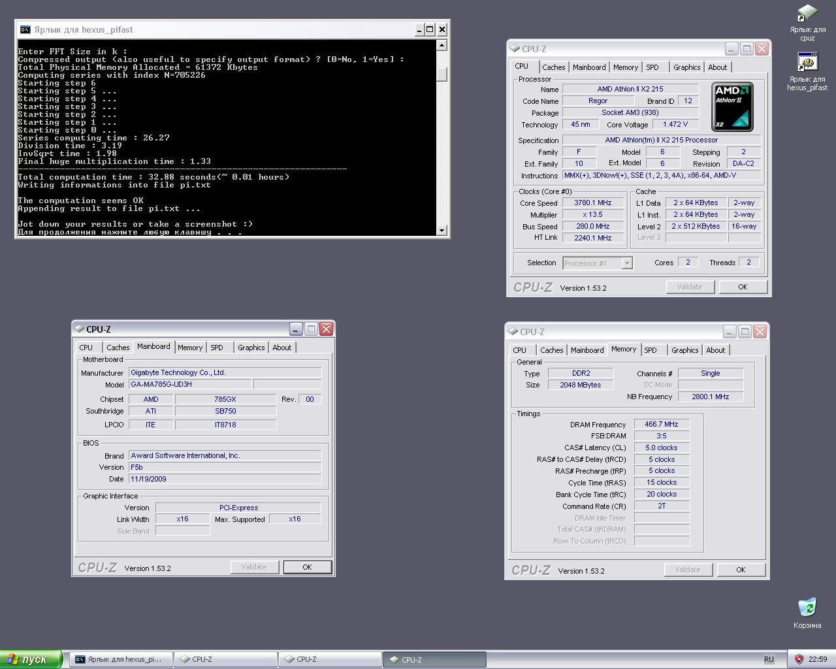Image resolution: width=836 pixels, height=669 pixels.
Task: Click the system clock showing 22:59
Action: click(x=817, y=659)
